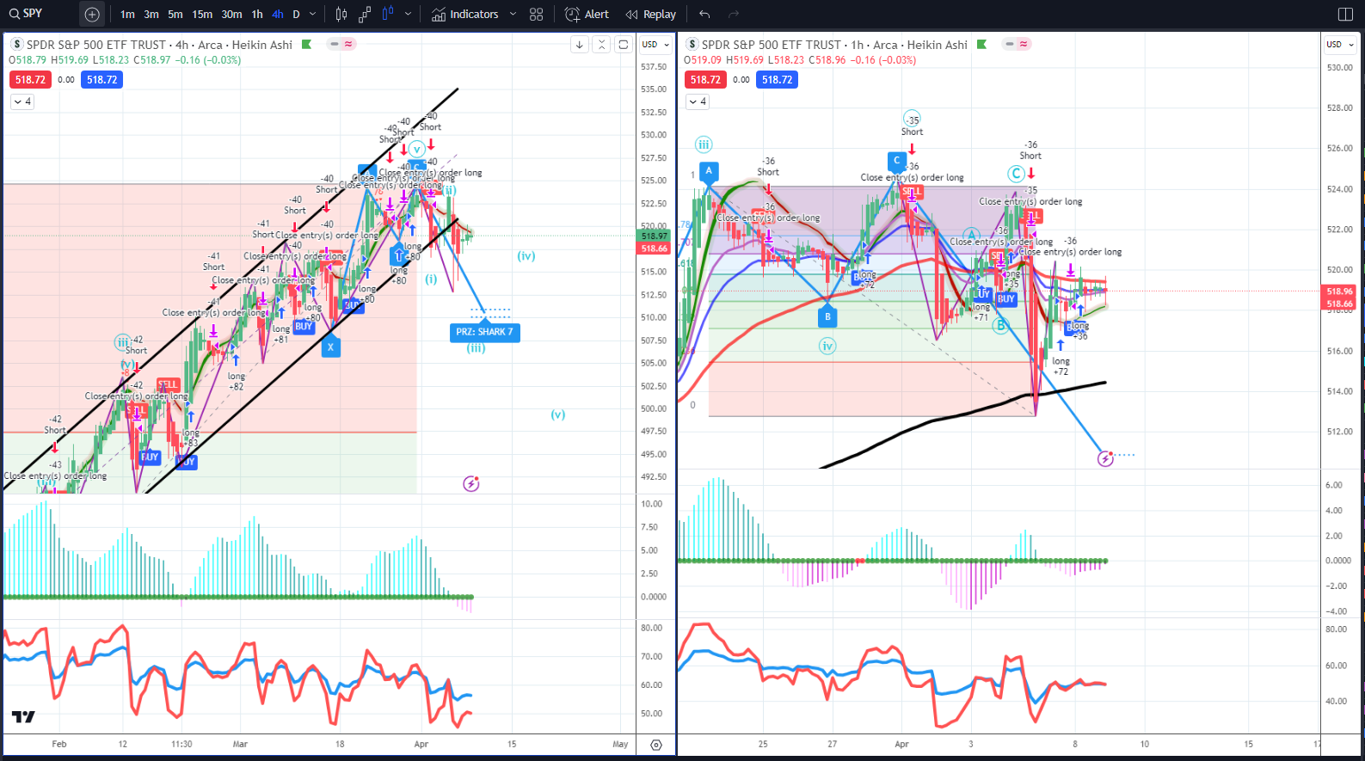Expand the timeframe interval dropdown
Image resolution: width=1365 pixels, height=761 pixels.
(312, 14)
